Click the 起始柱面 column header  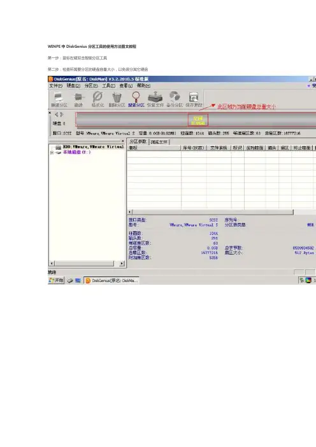point(255,148)
